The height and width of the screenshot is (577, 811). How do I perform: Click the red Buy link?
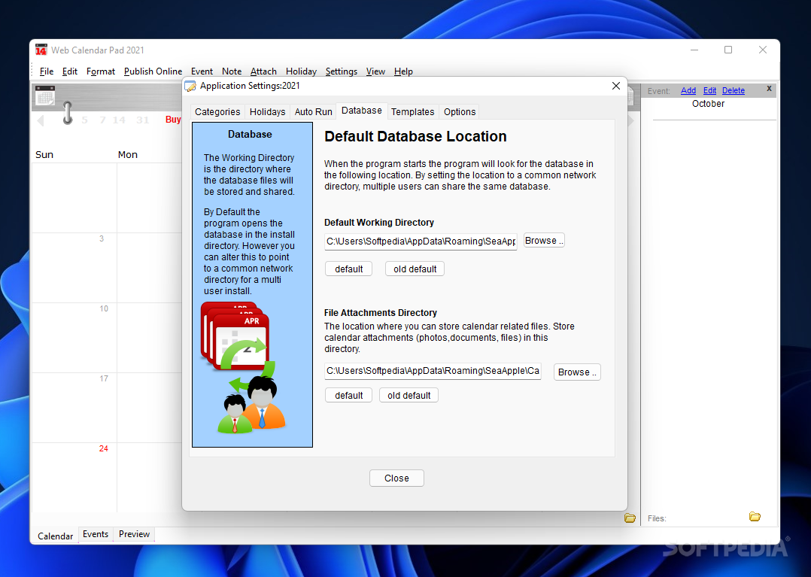(173, 120)
